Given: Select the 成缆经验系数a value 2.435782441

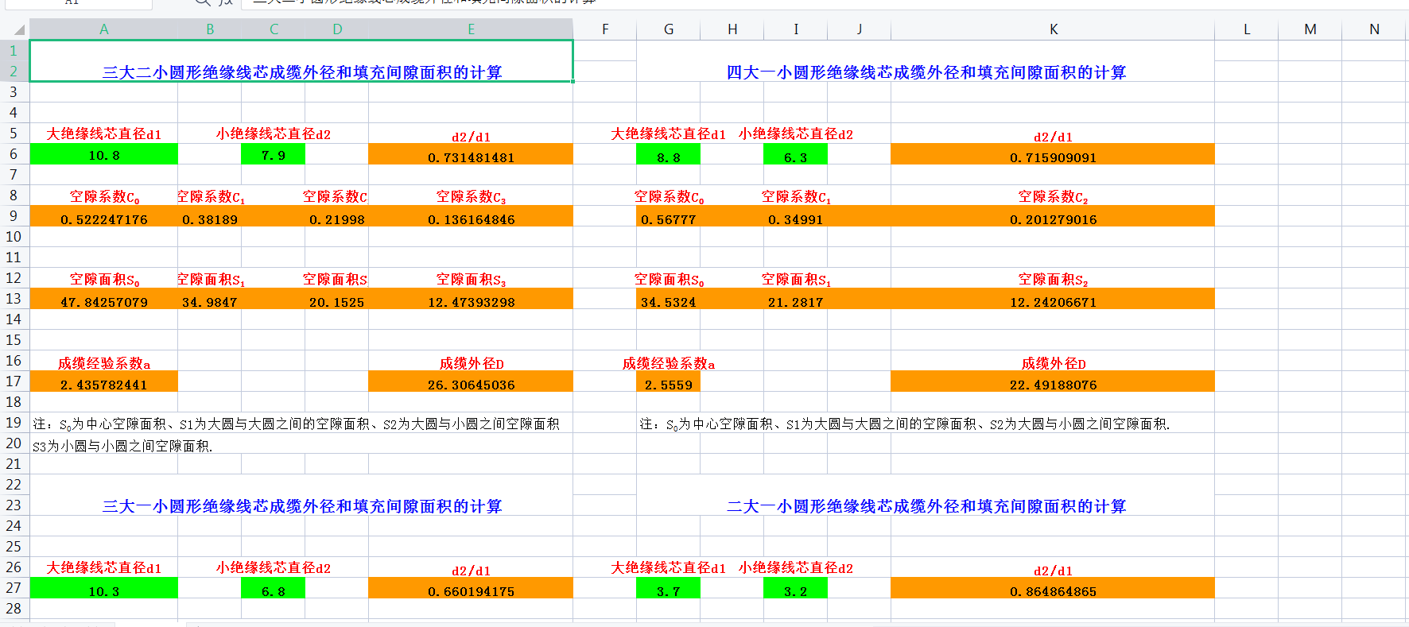Looking at the screenshot, I should tap(104, 384).
